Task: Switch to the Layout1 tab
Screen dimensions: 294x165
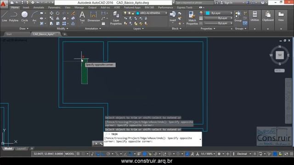Action: pyautogui.click(x=21, y=148)
